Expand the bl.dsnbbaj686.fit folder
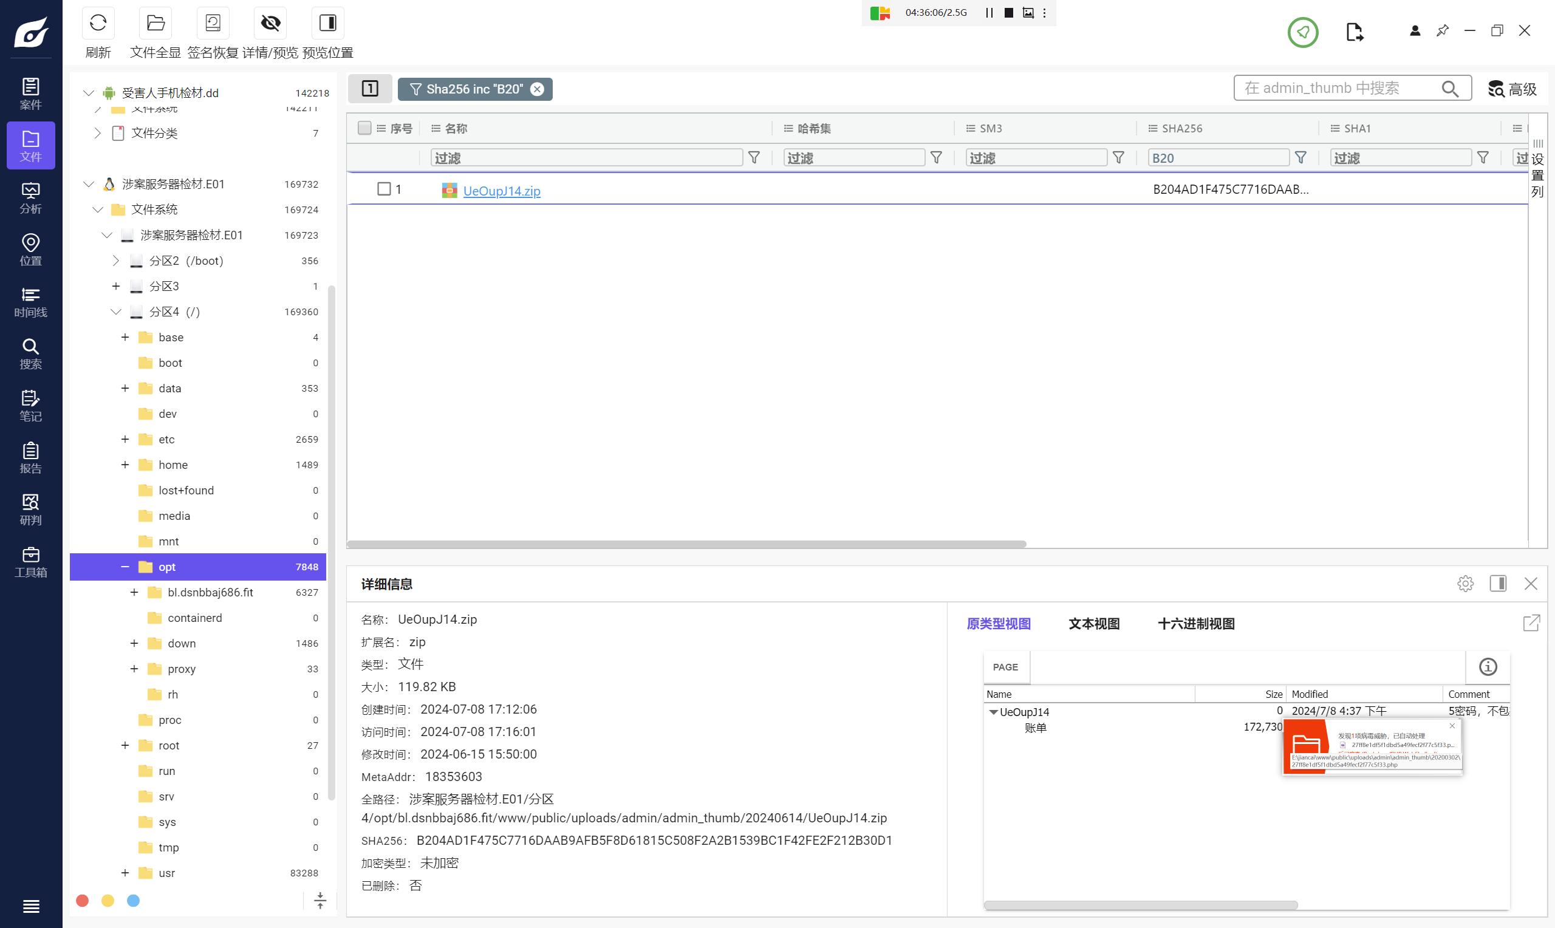Viewport: 1555px width, 928px height. click(x=134, y=592)
